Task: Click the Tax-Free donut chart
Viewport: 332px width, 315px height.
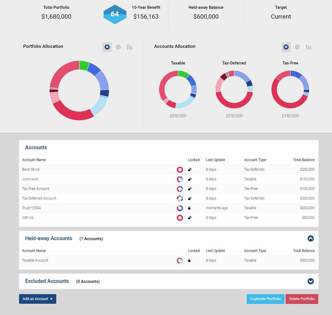Action: coord(290,89)
